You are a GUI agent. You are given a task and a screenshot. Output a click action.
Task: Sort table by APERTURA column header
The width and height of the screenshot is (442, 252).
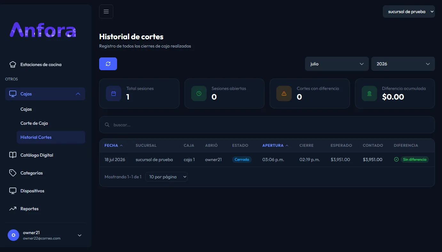(x=275, y=145)
